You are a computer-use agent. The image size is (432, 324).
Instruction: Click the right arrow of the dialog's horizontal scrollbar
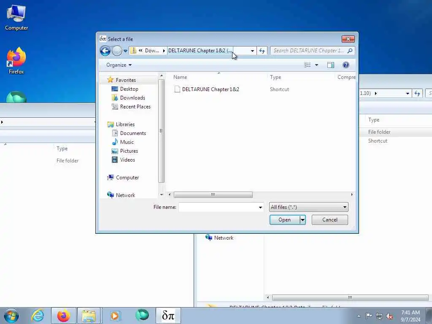click(x=352, y=194)
